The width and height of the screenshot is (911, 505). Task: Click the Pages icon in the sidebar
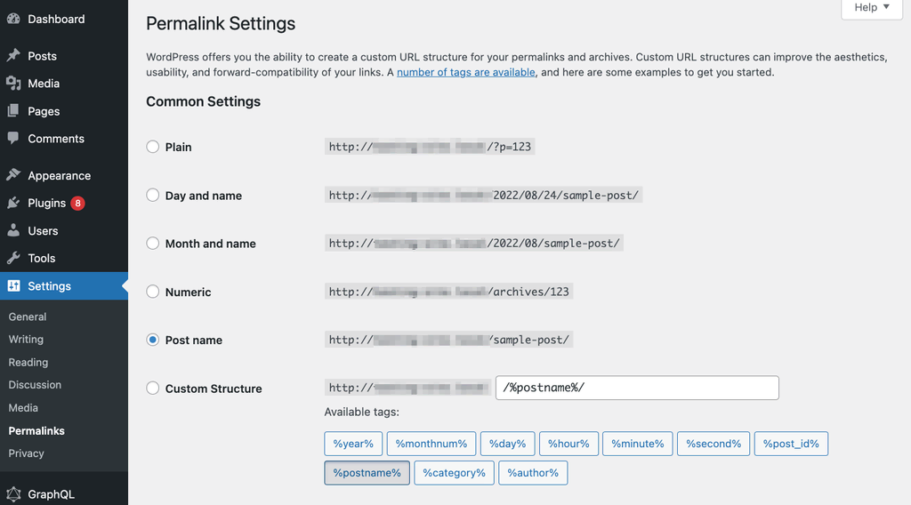(13, 110)
